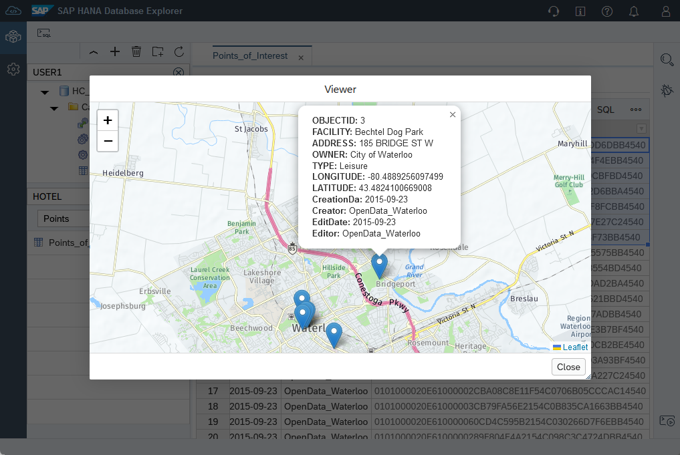The height and width of the screenshot is (455, 680).
Task: Open the run console icon at bottom right
Action: [x=667, y=421]
